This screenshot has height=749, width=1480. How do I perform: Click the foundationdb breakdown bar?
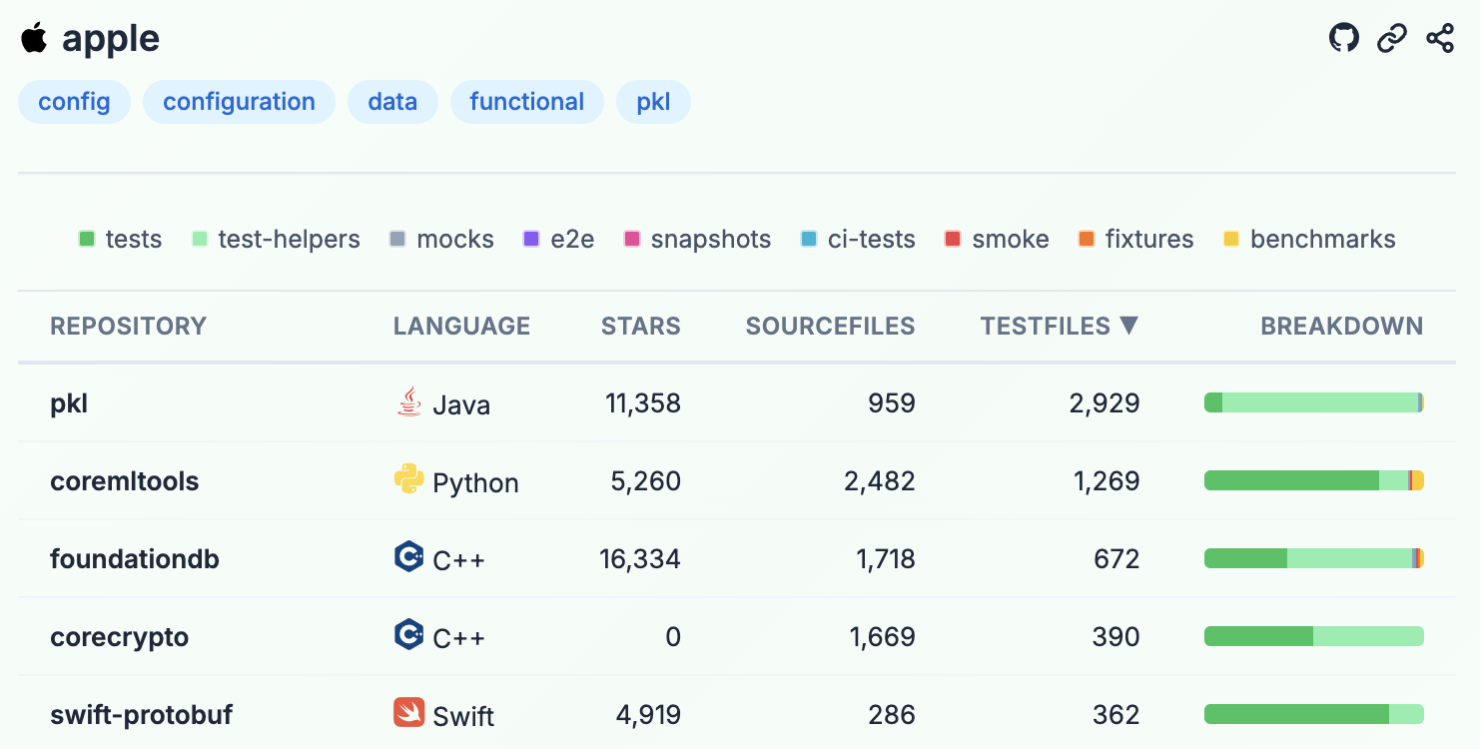(x=1314, y=558)
